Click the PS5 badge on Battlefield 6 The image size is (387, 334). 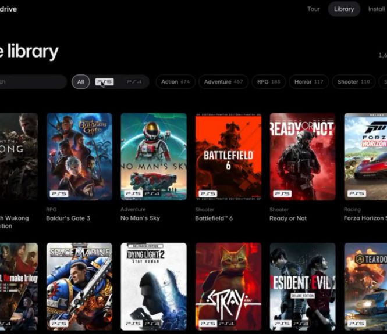[x=208, y=193]
